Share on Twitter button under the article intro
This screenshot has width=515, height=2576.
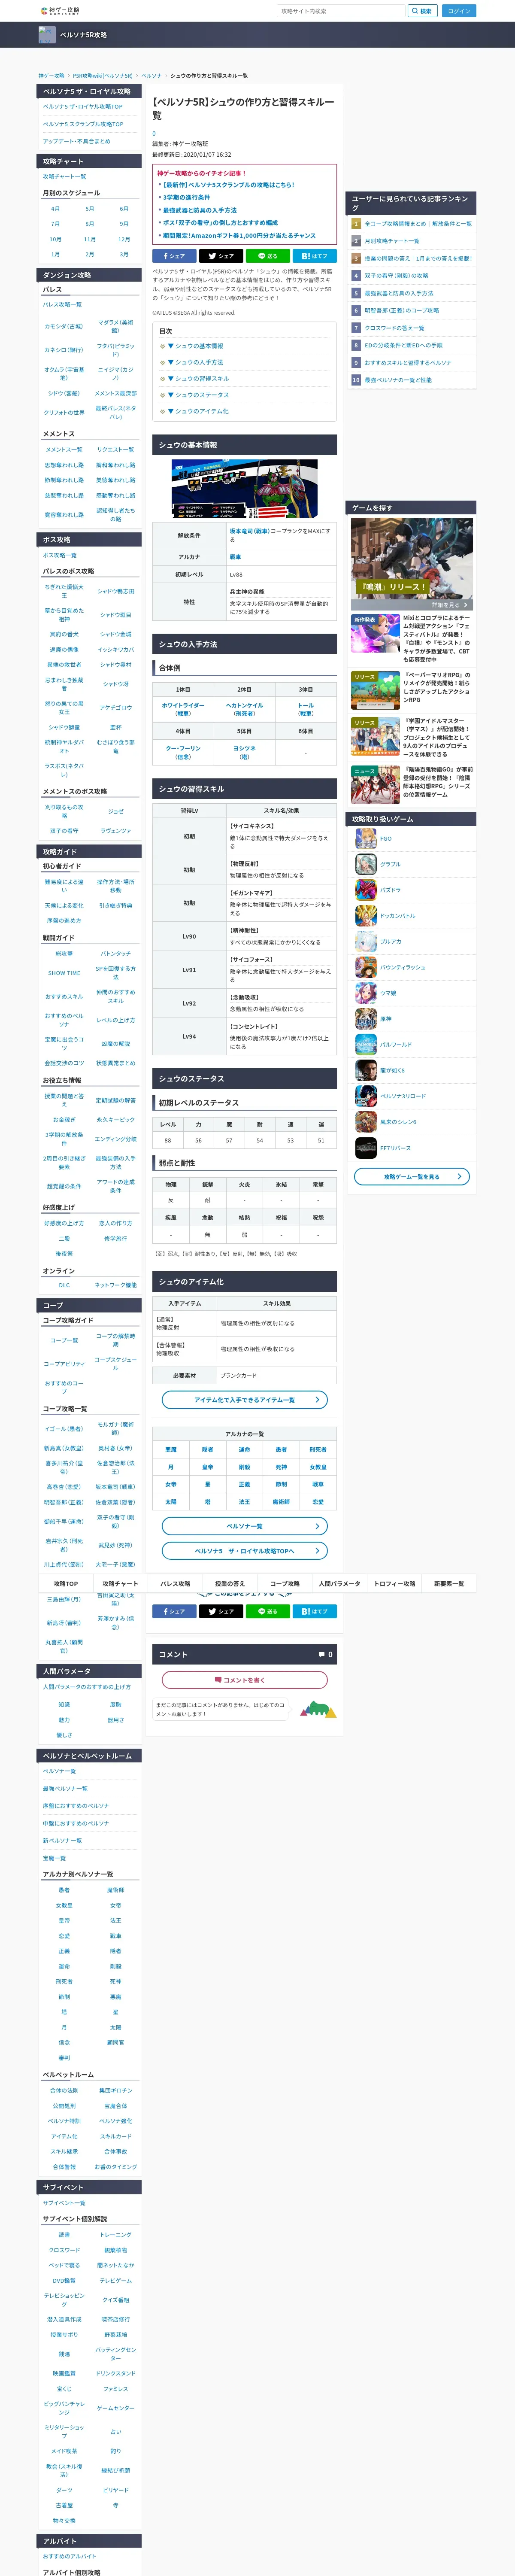tap(221, 256)
